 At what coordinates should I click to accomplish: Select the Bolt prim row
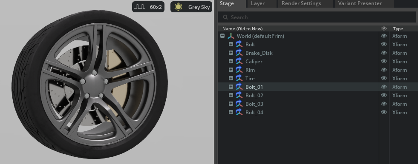pyautogui.click(x=318, y=44)
